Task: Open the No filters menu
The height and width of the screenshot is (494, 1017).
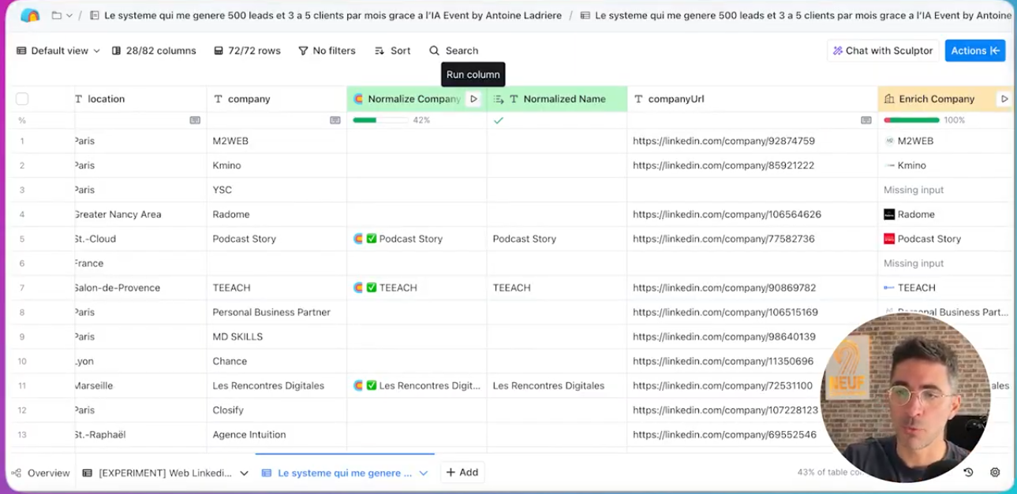Action: click(x=327, y=50)
